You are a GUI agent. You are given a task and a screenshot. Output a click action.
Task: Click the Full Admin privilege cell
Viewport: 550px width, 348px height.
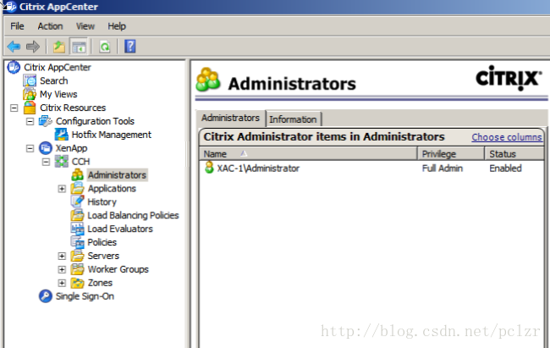pos(443,168)
